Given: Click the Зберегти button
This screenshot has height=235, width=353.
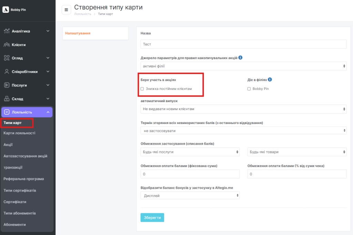Looking at the screenshot, I should click(x=152, y=217).
